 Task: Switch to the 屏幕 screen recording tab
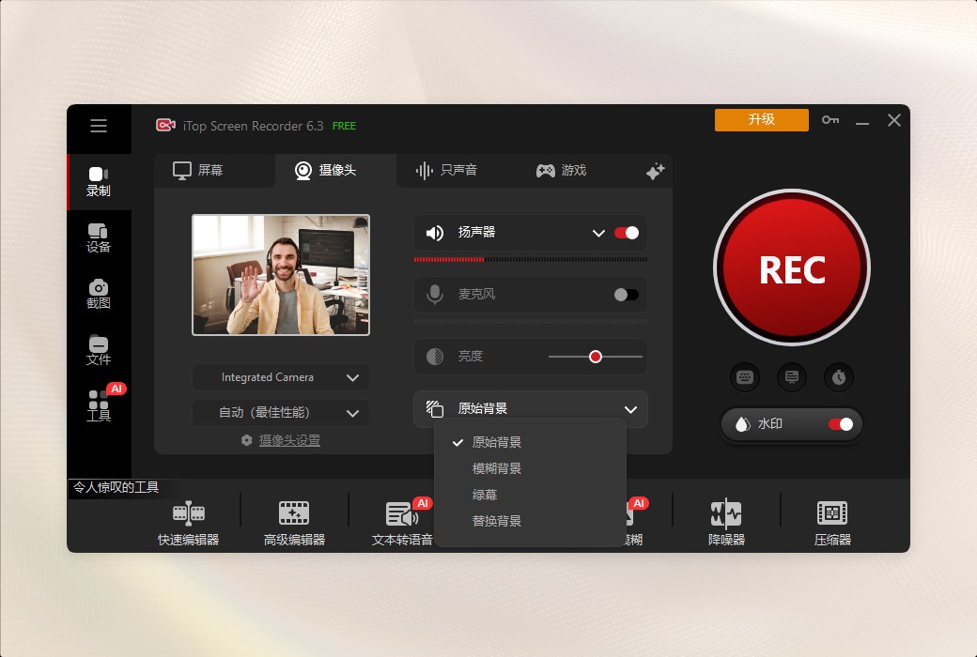(x=214, y=171)
